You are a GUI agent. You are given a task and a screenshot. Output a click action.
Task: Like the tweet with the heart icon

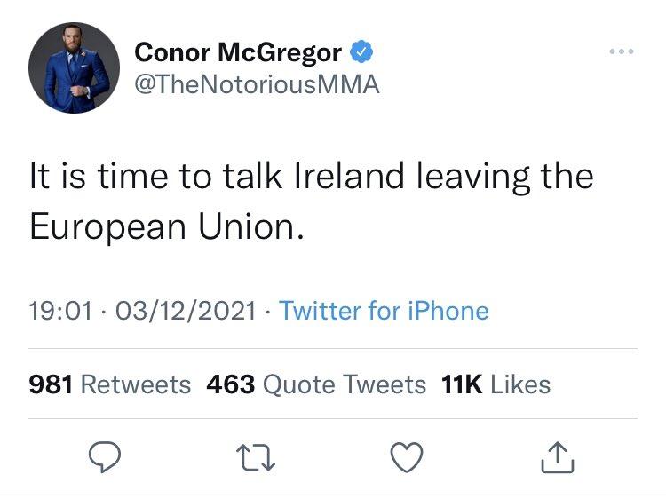point(407,457)
